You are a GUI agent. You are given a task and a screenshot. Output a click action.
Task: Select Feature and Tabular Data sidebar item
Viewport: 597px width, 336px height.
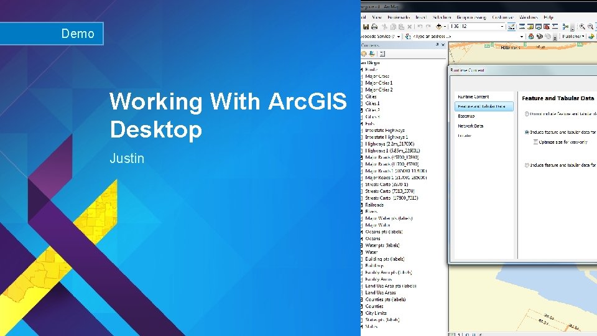point(484,106)
